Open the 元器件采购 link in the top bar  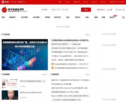click(x=76, y=2)
